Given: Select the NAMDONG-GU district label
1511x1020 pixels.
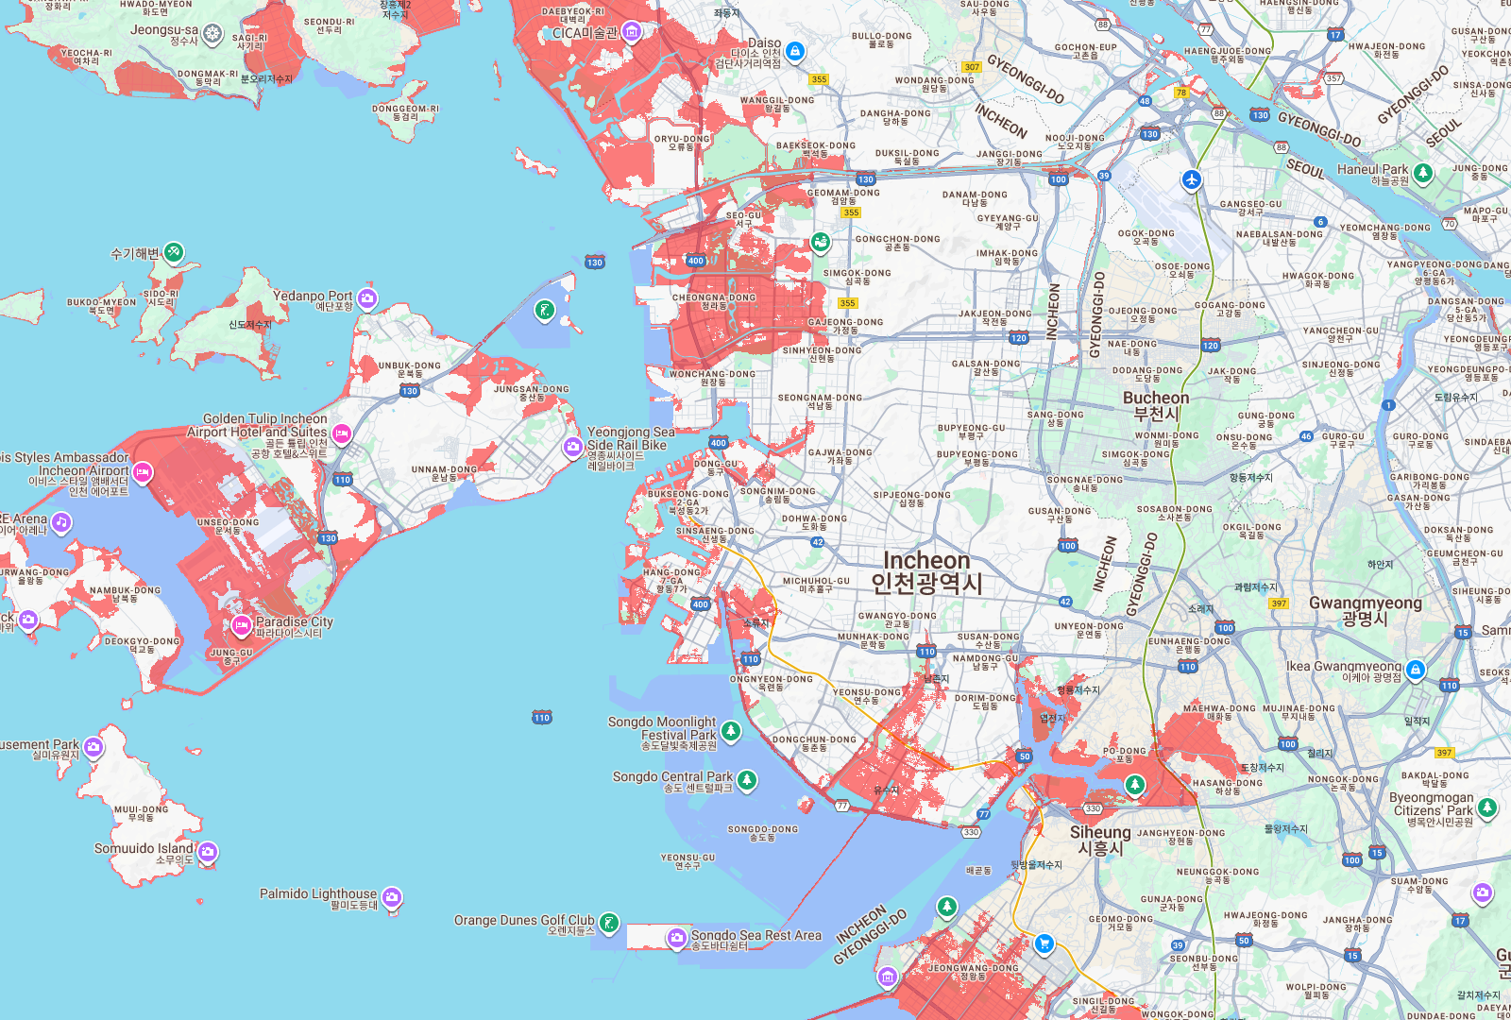Looking at the screenshot, I should [986, 662].
